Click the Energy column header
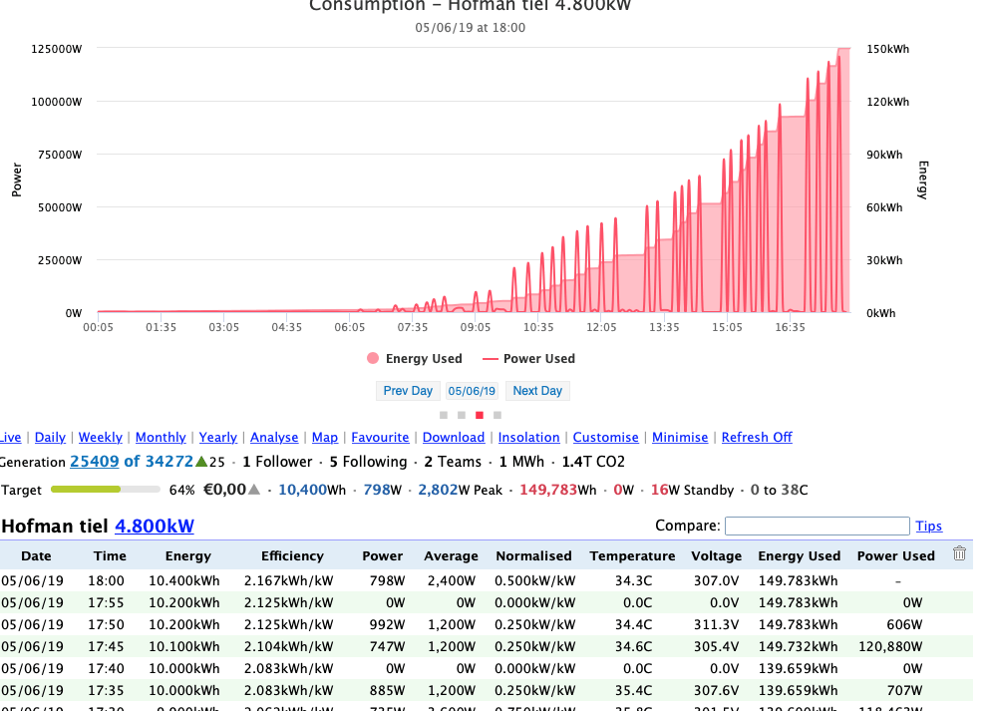 [188, 555]
